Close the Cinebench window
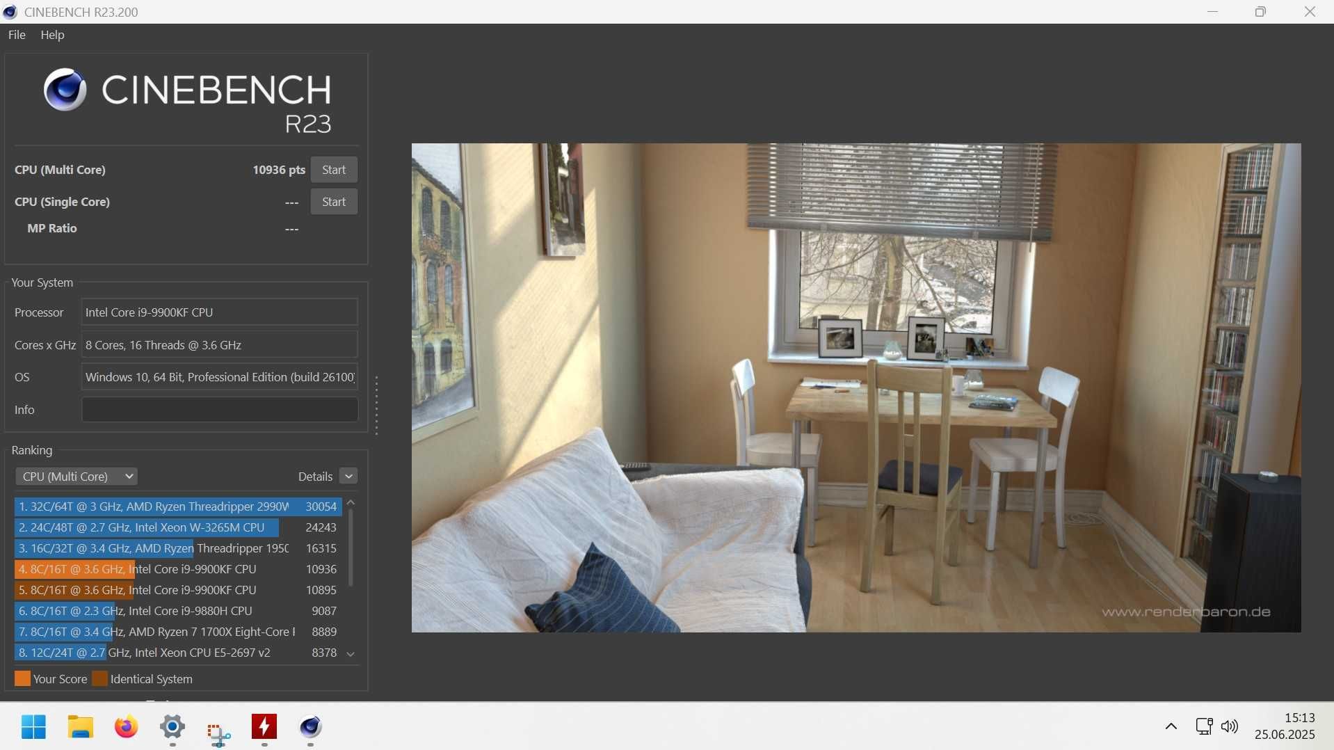 (1310, 12)
